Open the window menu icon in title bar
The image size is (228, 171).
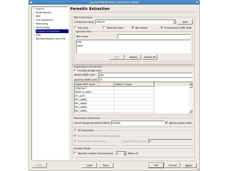tap(31, 2)
